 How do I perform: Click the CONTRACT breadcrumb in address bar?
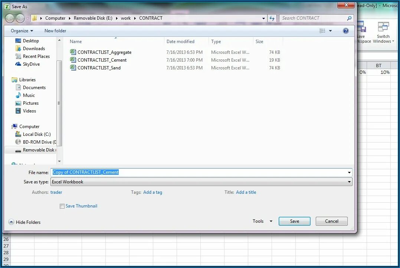(x=151, y=18)
